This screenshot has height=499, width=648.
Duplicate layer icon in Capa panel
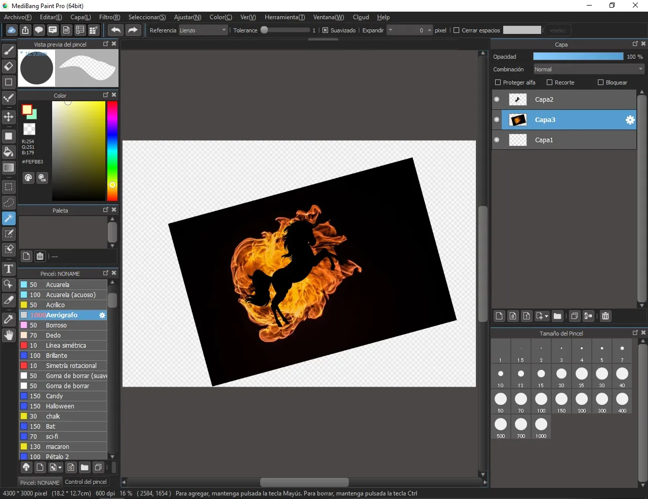pos(575,316)
